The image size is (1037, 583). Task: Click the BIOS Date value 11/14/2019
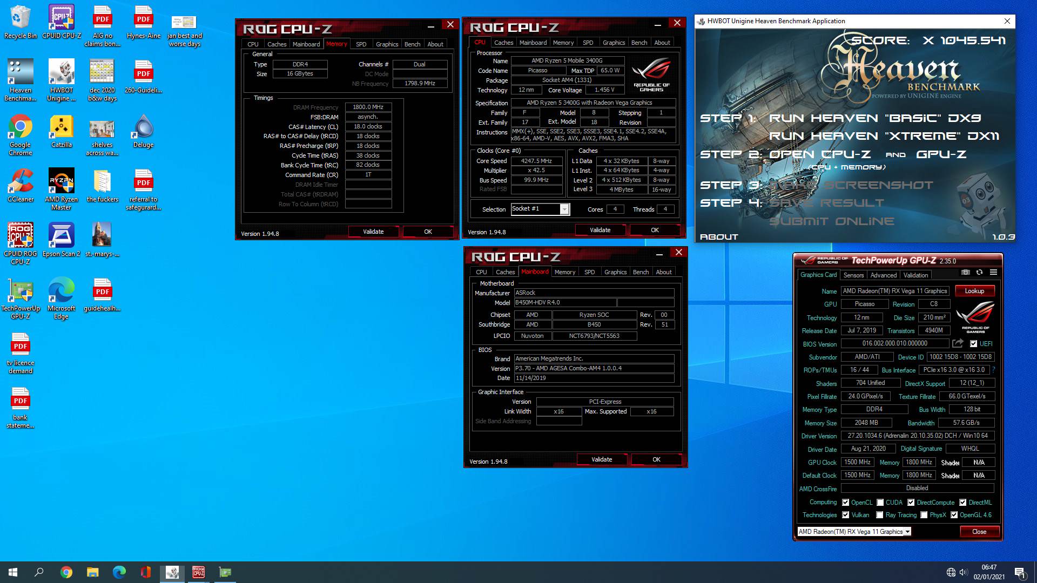594,378
